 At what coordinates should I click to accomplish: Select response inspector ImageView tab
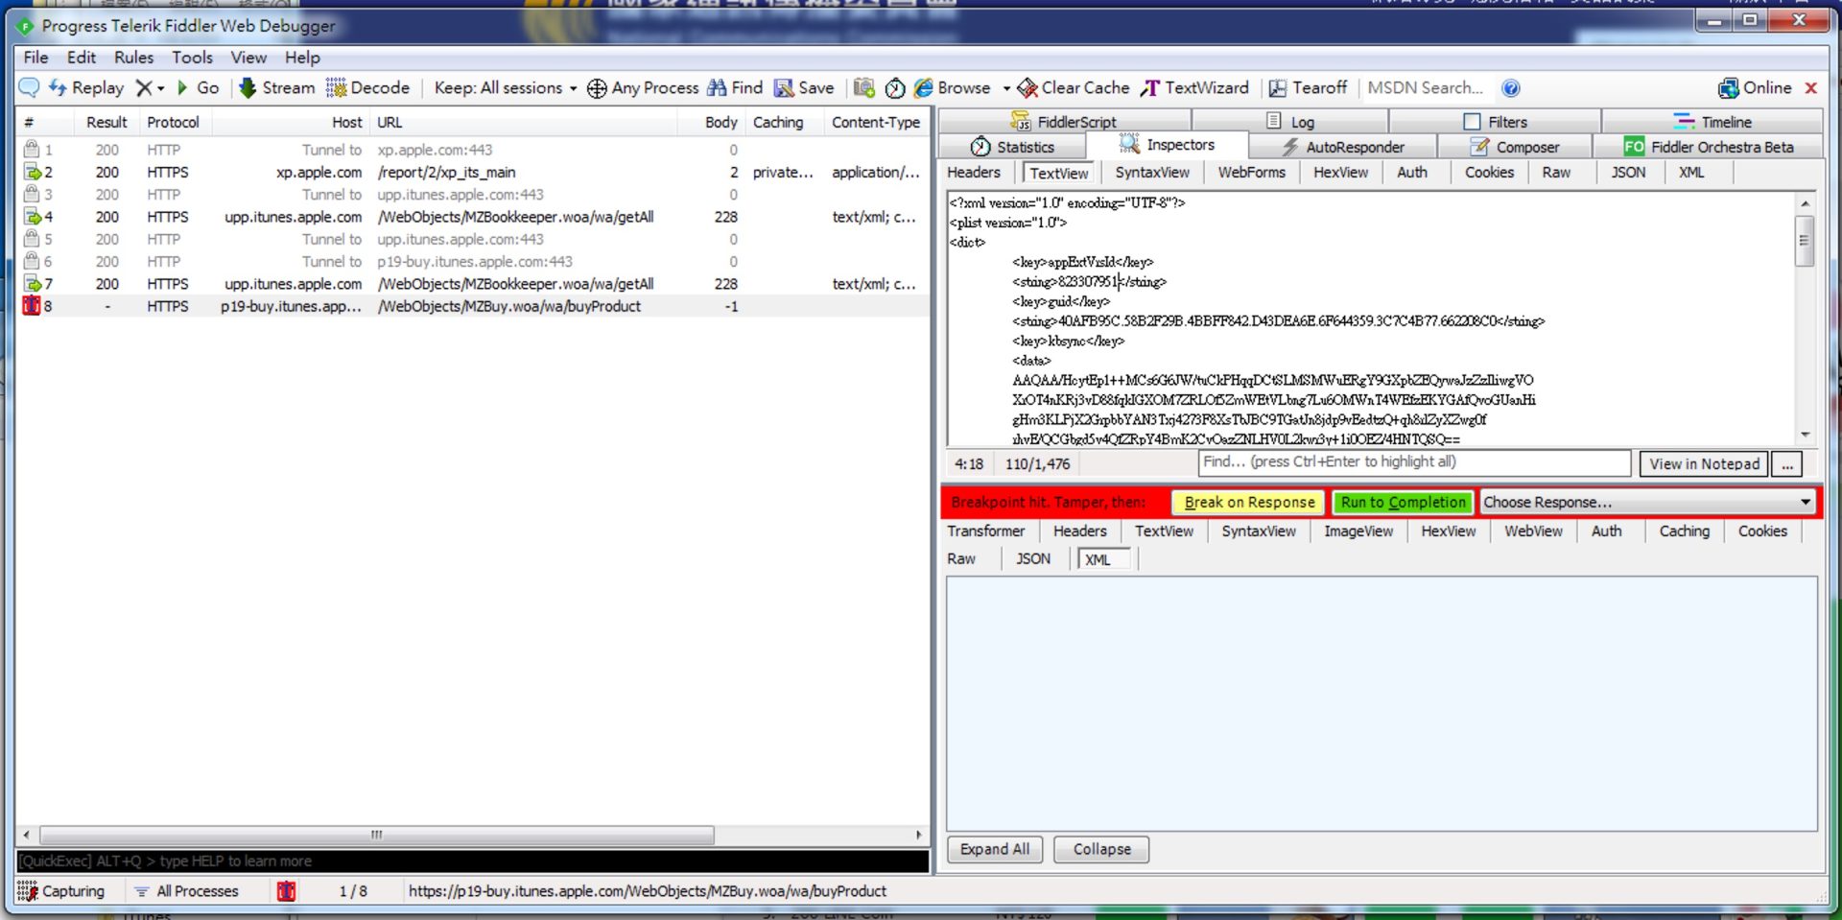[x=1358, y=531]
